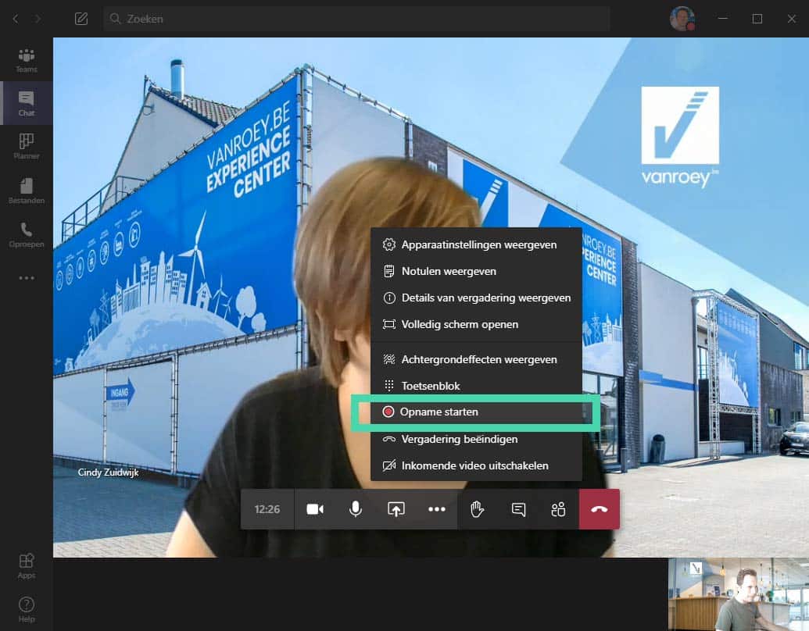The width and height of the screenshot is (809, 631).
Task: Click the 12:26 meeting timer
Action: pos(267,509)
